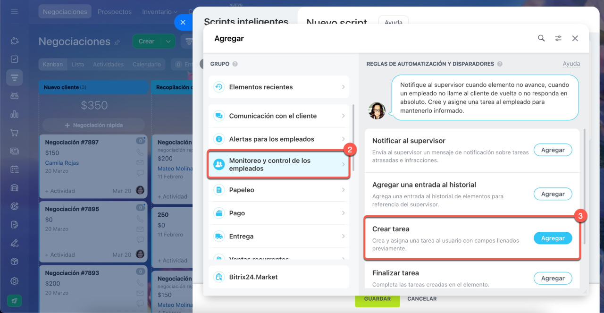
Task: Open the Prospectos top menu tab
Action: pos(114,12)
